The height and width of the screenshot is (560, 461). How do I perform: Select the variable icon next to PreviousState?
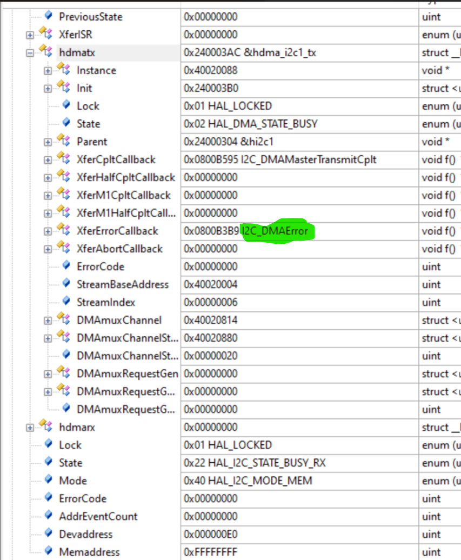48,16
